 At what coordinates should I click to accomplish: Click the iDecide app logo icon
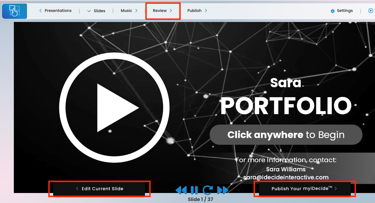[14, 11]
